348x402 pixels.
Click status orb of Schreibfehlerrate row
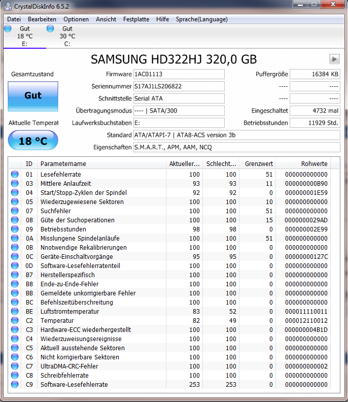(x=15, y=375)
